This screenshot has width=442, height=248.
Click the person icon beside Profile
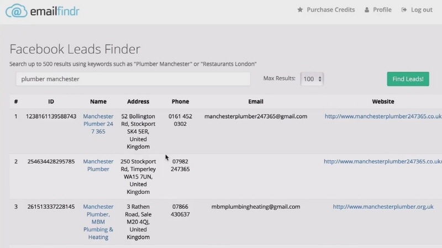pyautogui.click(x=366, y=9)
